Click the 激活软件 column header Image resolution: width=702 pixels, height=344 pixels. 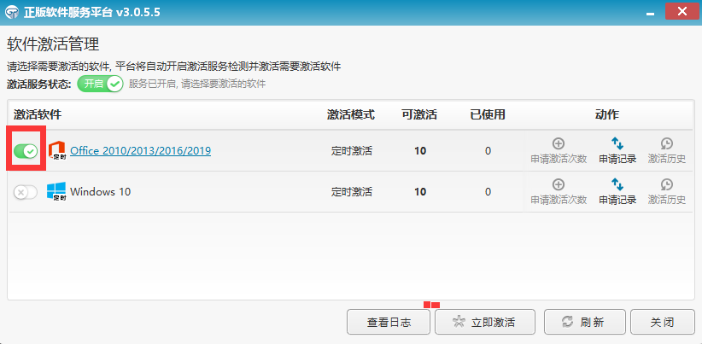coord(38,114)
